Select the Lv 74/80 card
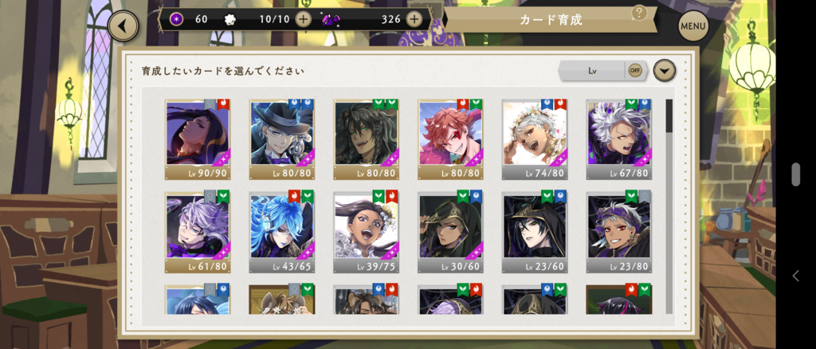Viewport: 816px width, 349px height. [x=535, y=139]
